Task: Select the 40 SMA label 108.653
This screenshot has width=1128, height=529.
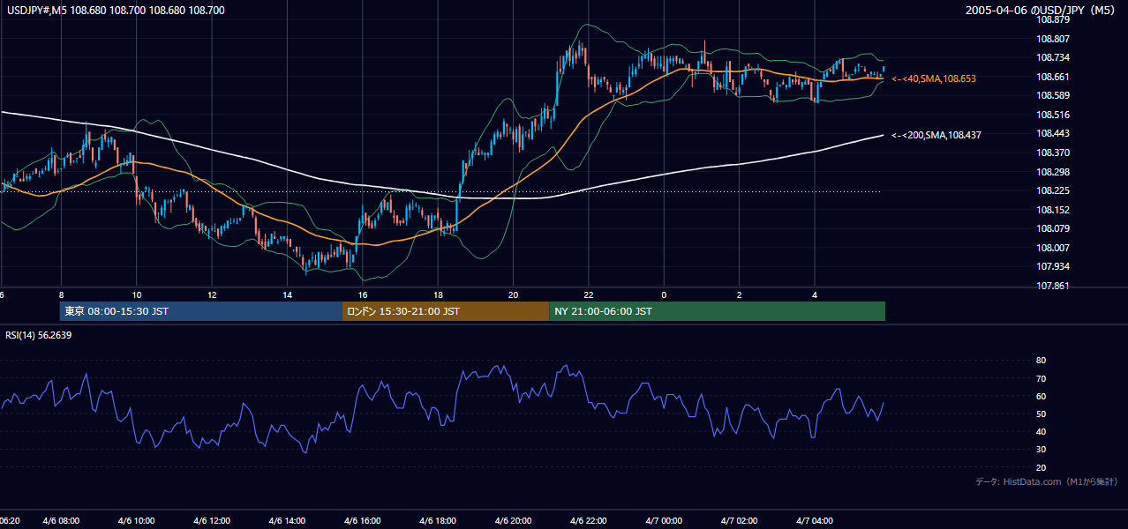Action: 934,78
